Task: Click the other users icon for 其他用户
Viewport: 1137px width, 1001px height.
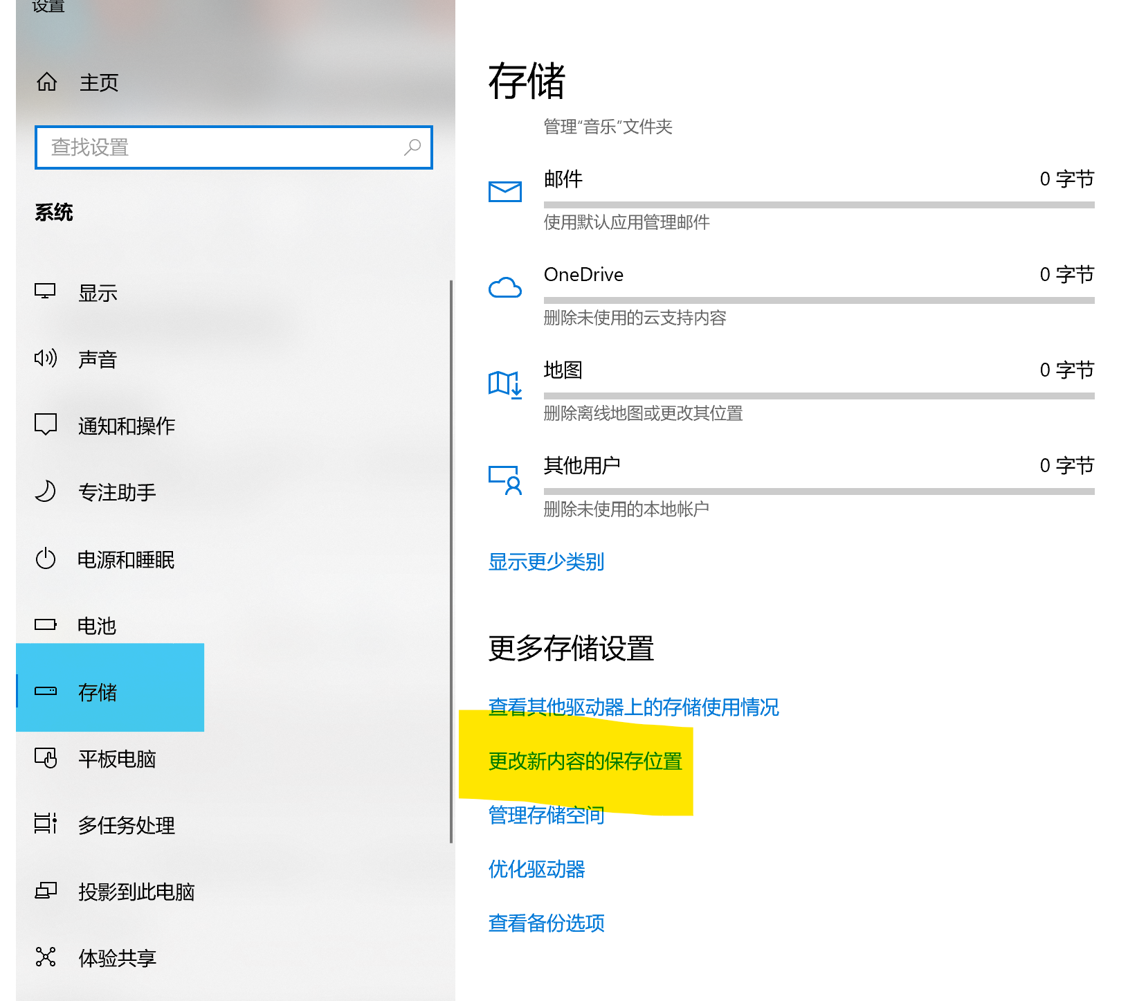Action: [505, 480]
